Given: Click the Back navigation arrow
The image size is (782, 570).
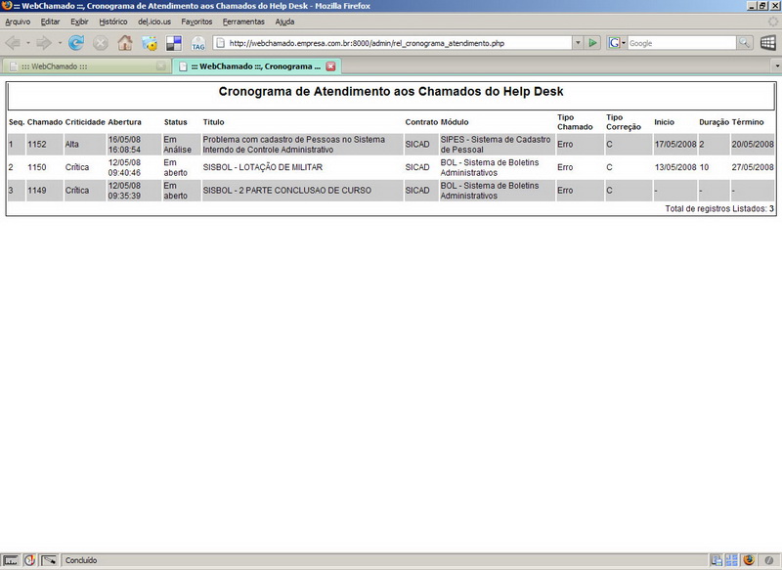Looking at the screenshot, I should pos(16,43).
